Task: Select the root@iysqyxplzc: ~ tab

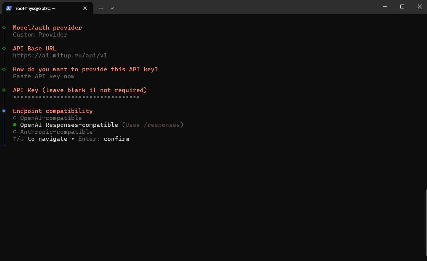Action: pyautogui.click(x=48, y=8)
